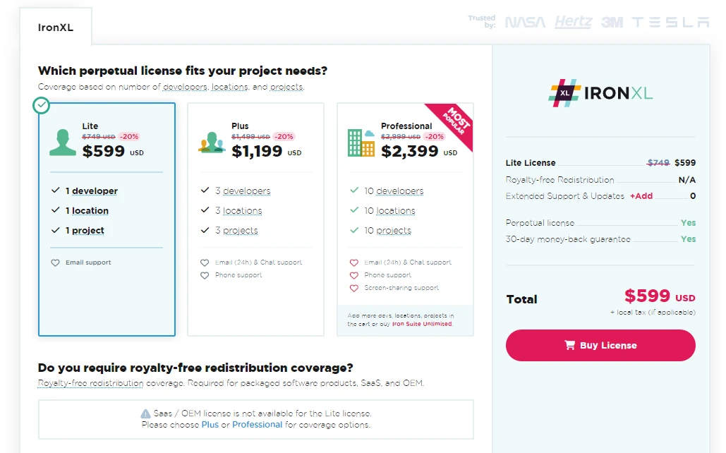Click the Professional plan buildings icon
726x453 pixels.
[x=361, y=142]
